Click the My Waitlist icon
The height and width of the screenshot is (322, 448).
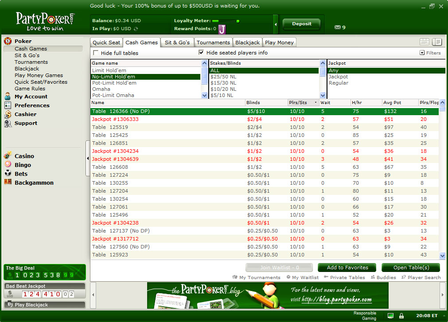288,277
